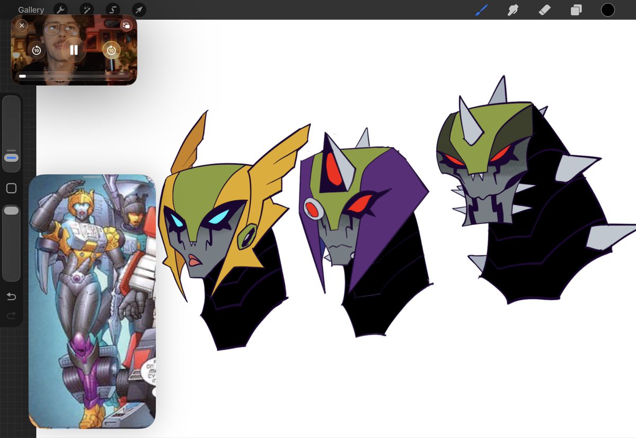Skip back 10 seconds in video
The width and height of the screenshot is (636, 438).
pos(37,50)
